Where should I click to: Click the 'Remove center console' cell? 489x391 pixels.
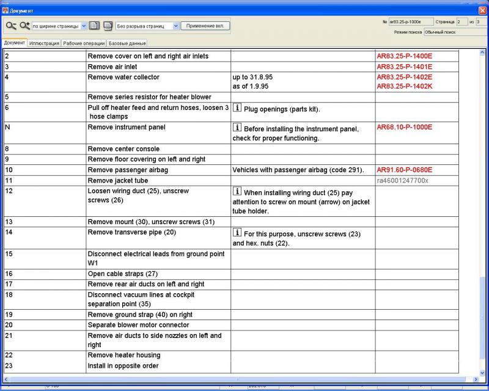pyautogui.click(x=158, y=149)
